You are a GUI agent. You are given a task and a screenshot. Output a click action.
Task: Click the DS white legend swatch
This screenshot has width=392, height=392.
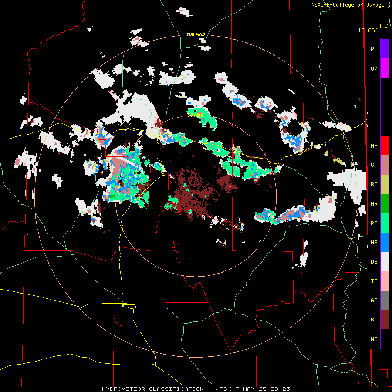pos(385,261)
